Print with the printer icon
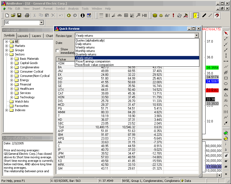231x184 pixels. (x=27, y=15)
